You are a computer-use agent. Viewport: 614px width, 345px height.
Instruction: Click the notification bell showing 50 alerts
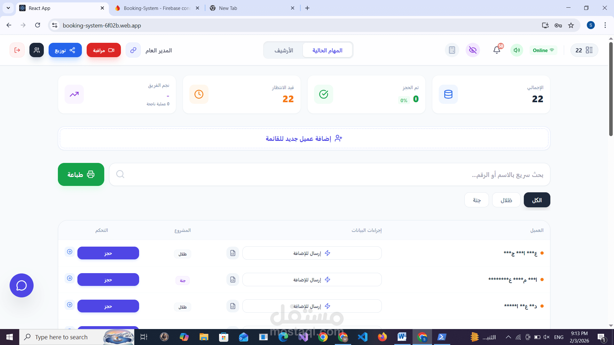tap(496, 50)
